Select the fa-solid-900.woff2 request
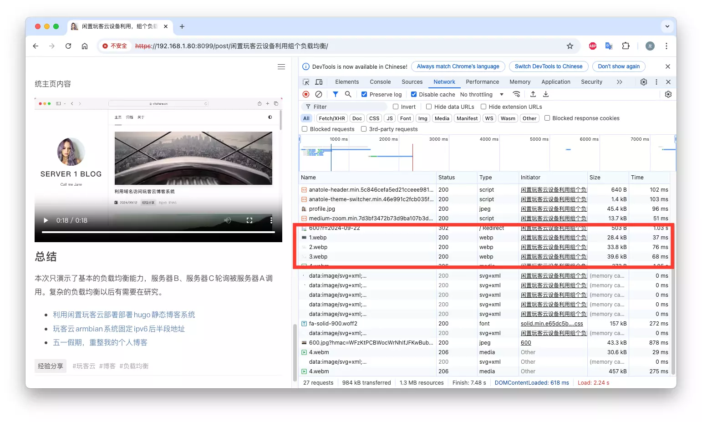The height and width of the screenshot is (422, 702). coord(485,324)
